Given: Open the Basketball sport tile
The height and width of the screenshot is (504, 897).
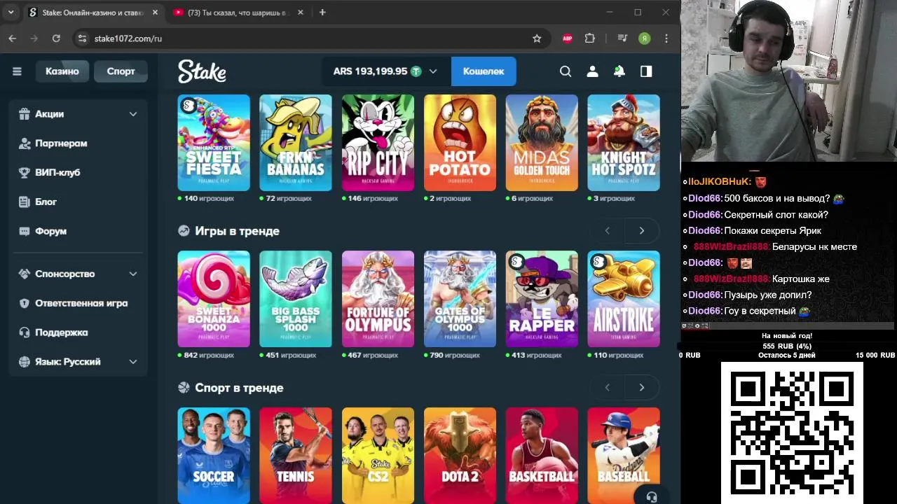Looking at the screenshot, I should coord(542,456).
